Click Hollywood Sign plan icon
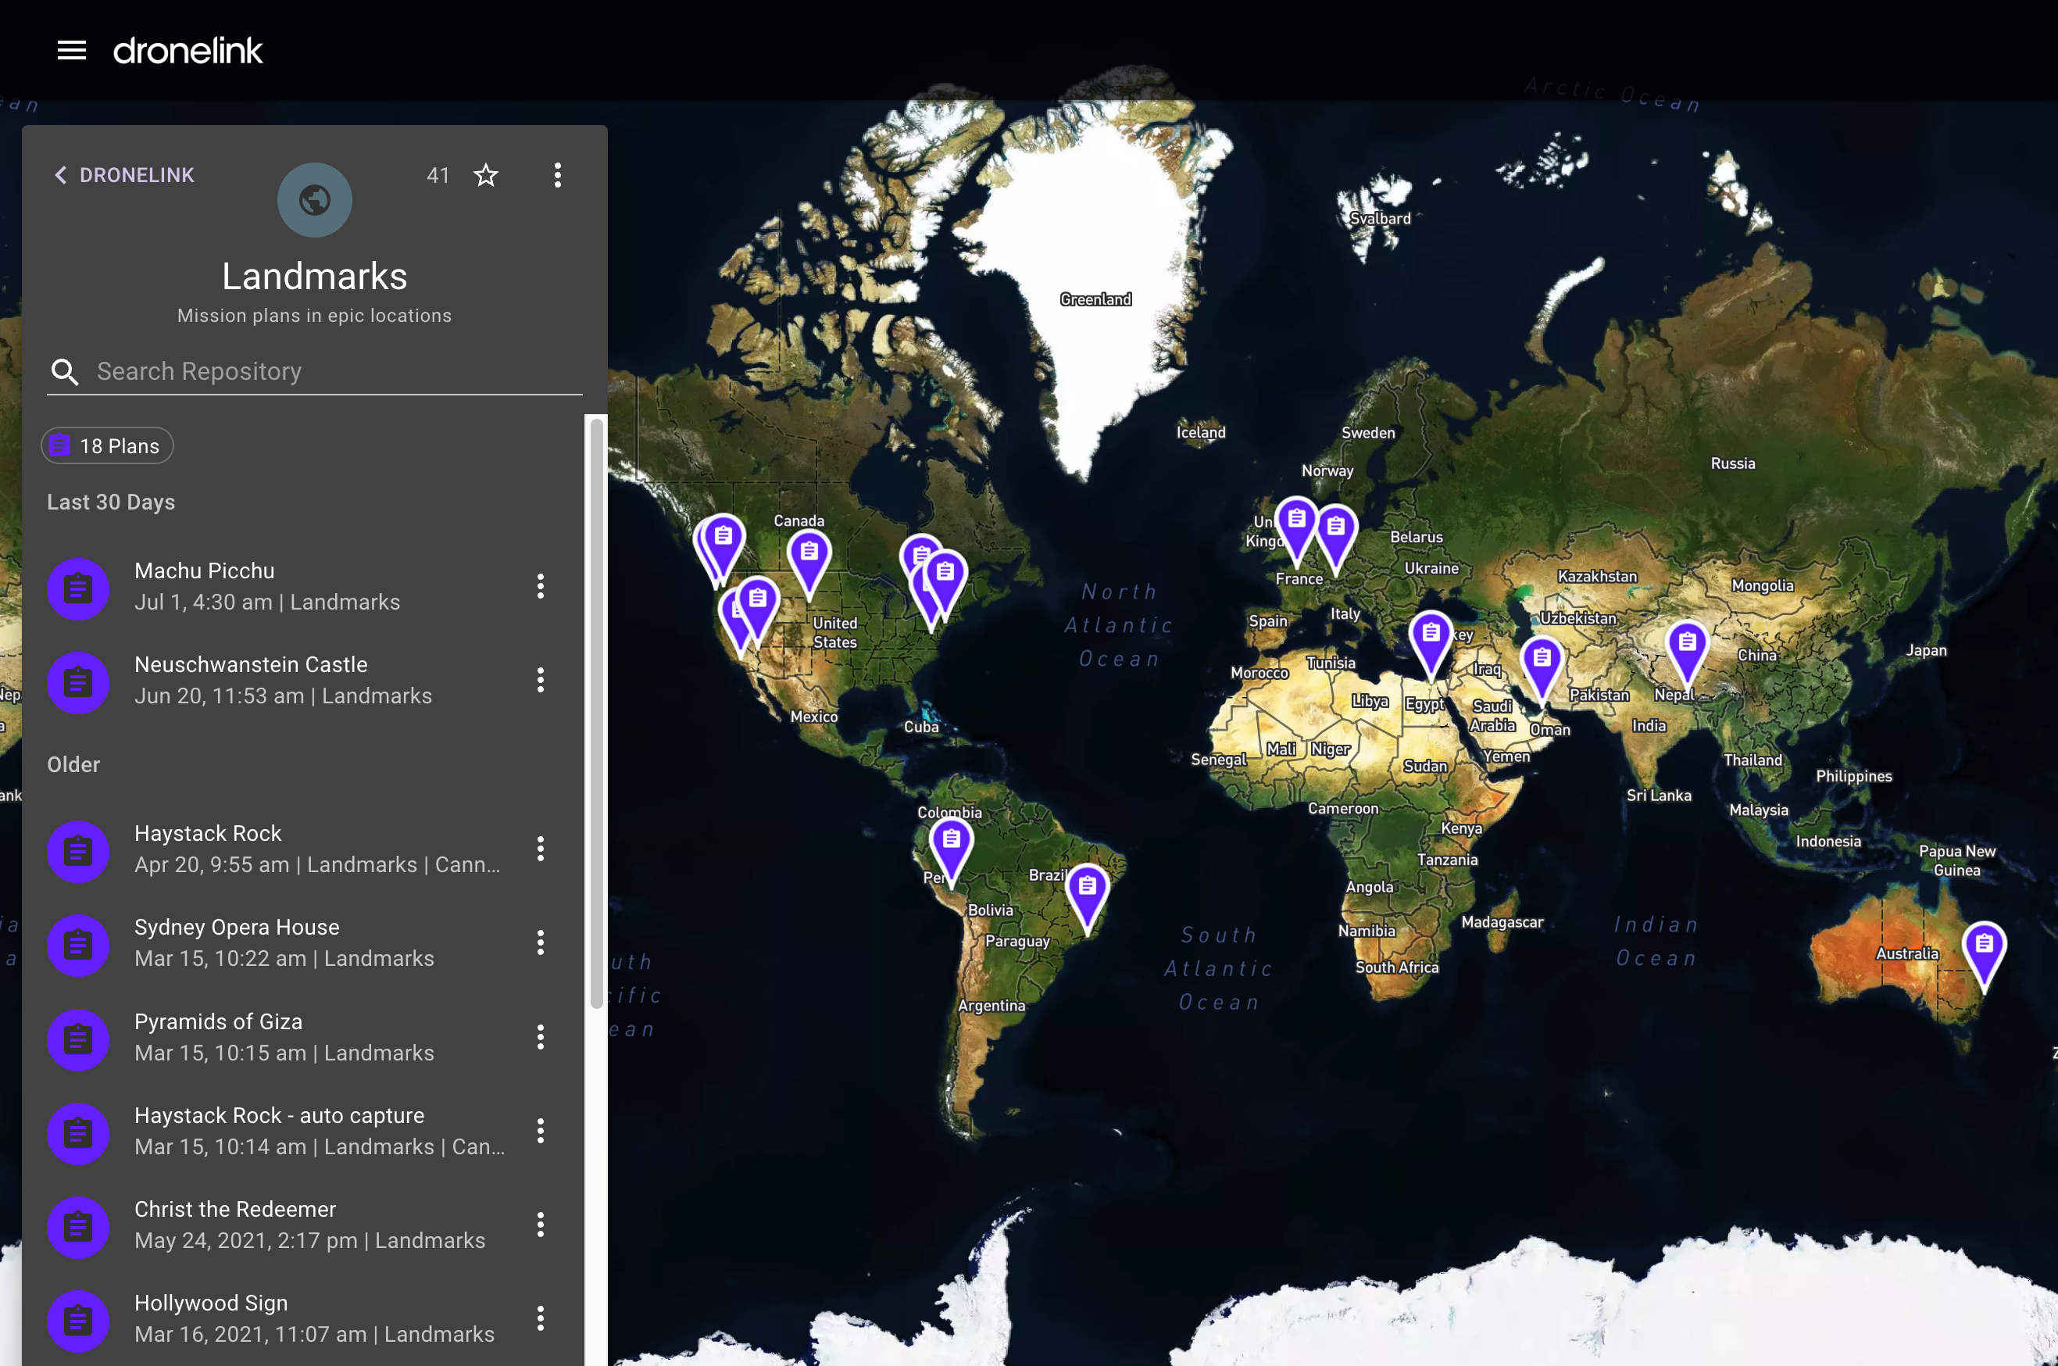2058x1366 pixels. pyautogui.click(x=78, y=1321)
